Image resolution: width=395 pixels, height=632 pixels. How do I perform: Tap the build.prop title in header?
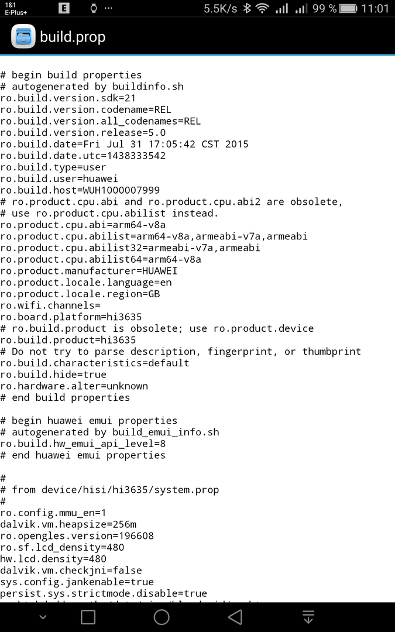[x=73, y=37]
